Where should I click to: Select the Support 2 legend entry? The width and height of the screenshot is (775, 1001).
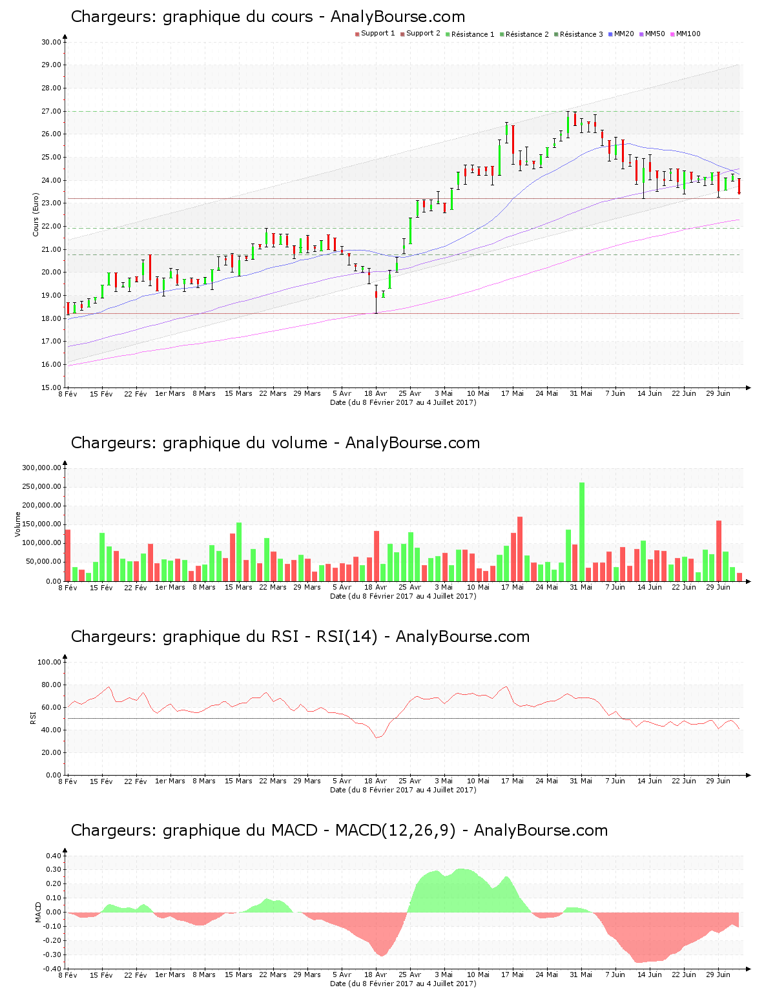tap(420, 34)
